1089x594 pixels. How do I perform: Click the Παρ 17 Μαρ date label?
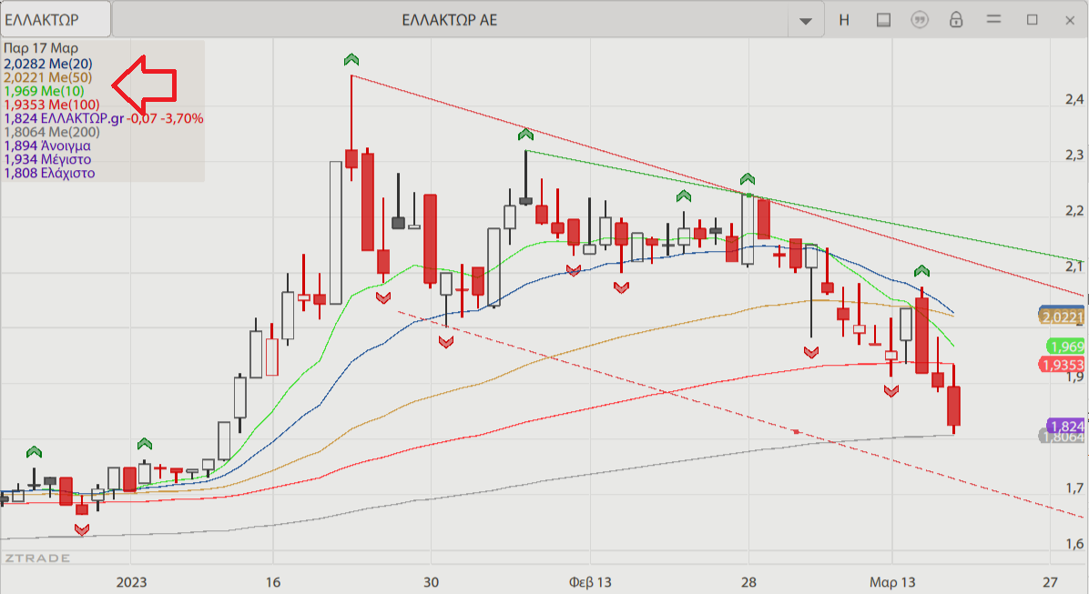41,48
